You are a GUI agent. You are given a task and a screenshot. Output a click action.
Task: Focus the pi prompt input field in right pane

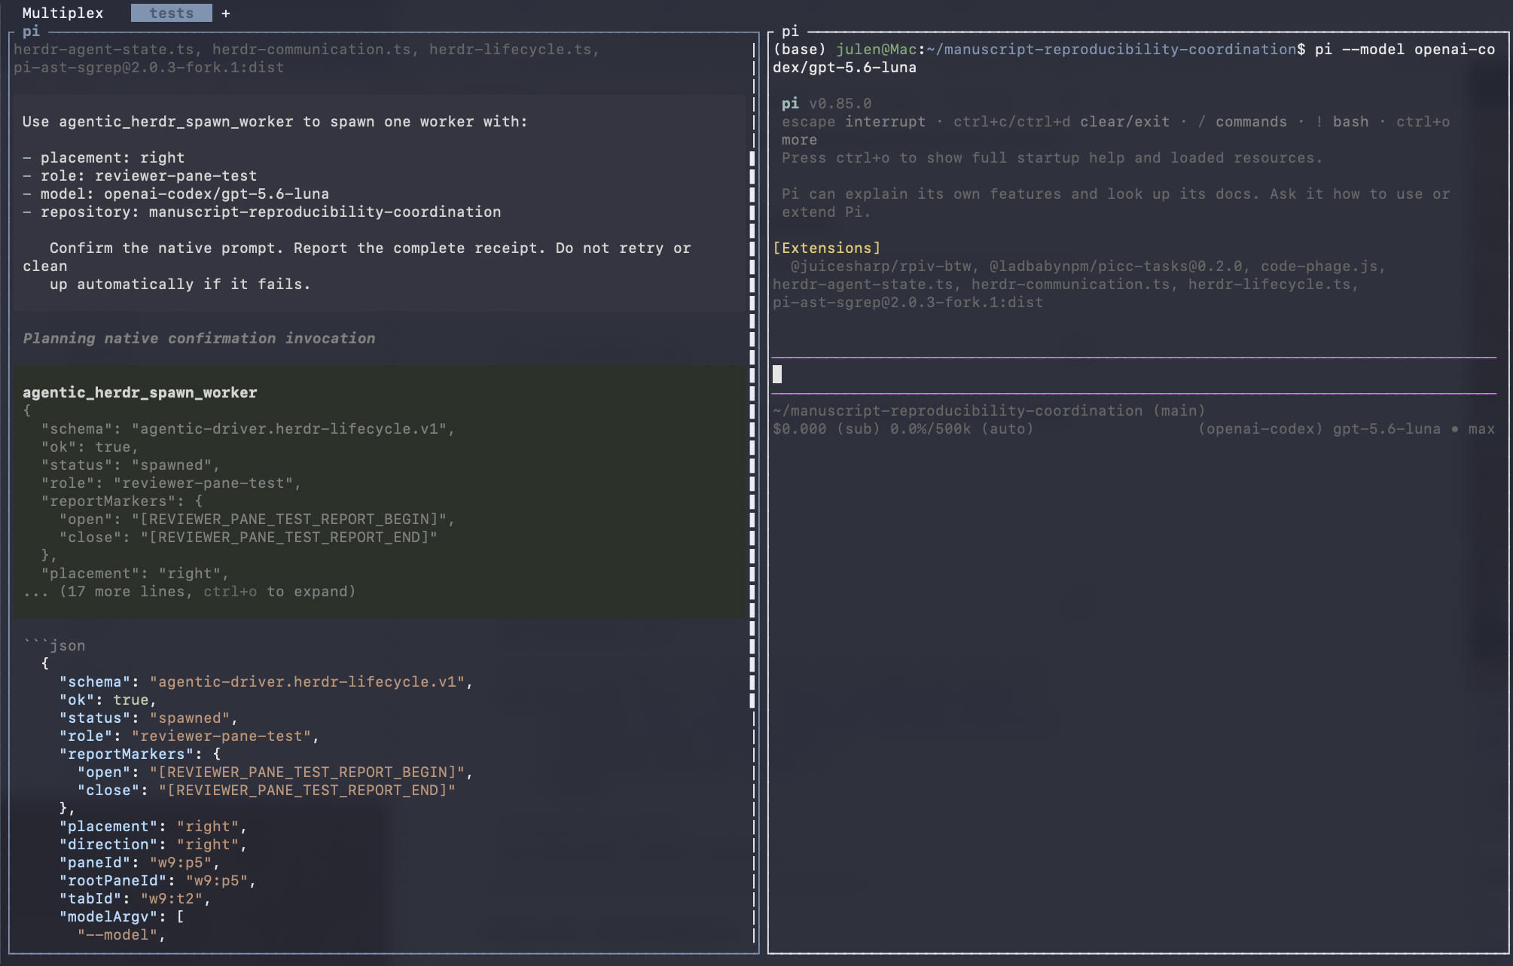(1133, 374)
